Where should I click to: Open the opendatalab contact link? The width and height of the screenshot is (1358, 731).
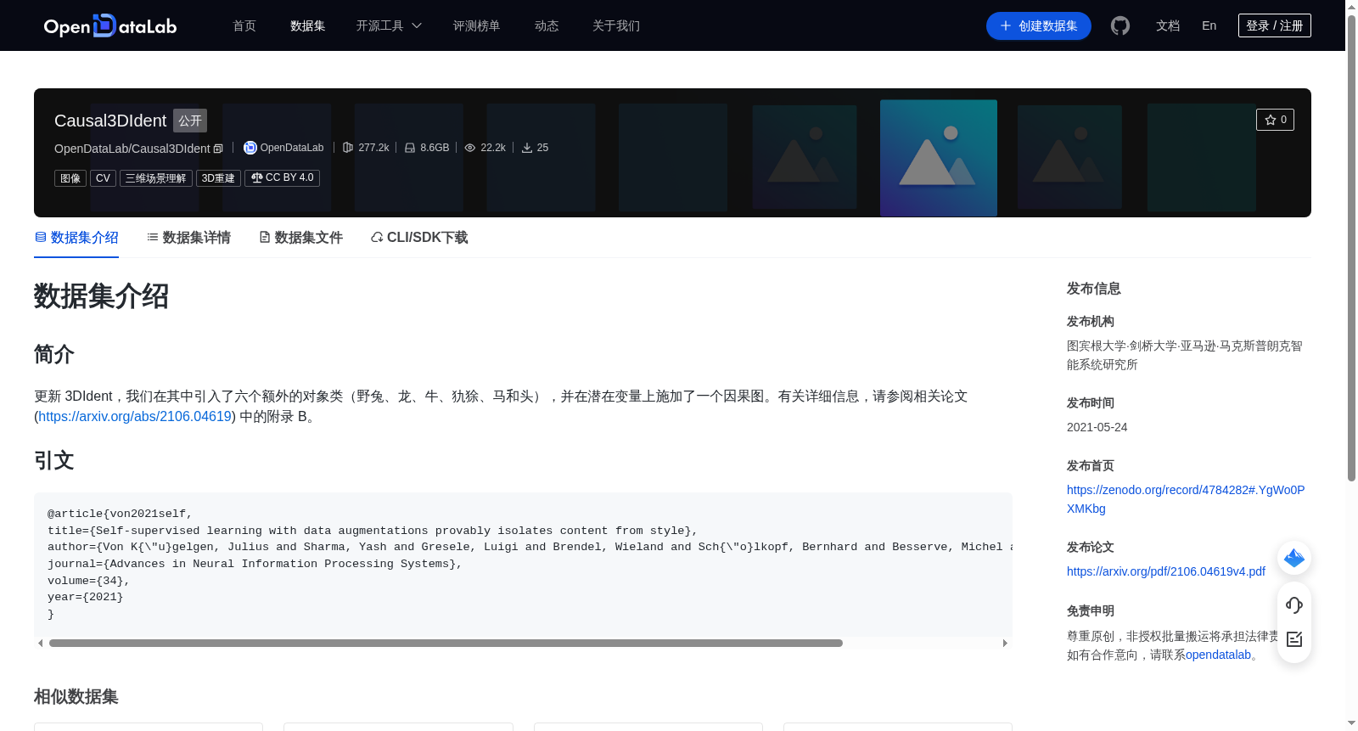[x=1218, y=655]
